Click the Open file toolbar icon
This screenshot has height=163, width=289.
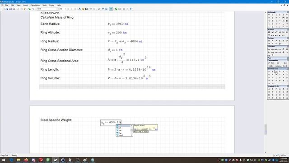(7, 9)
